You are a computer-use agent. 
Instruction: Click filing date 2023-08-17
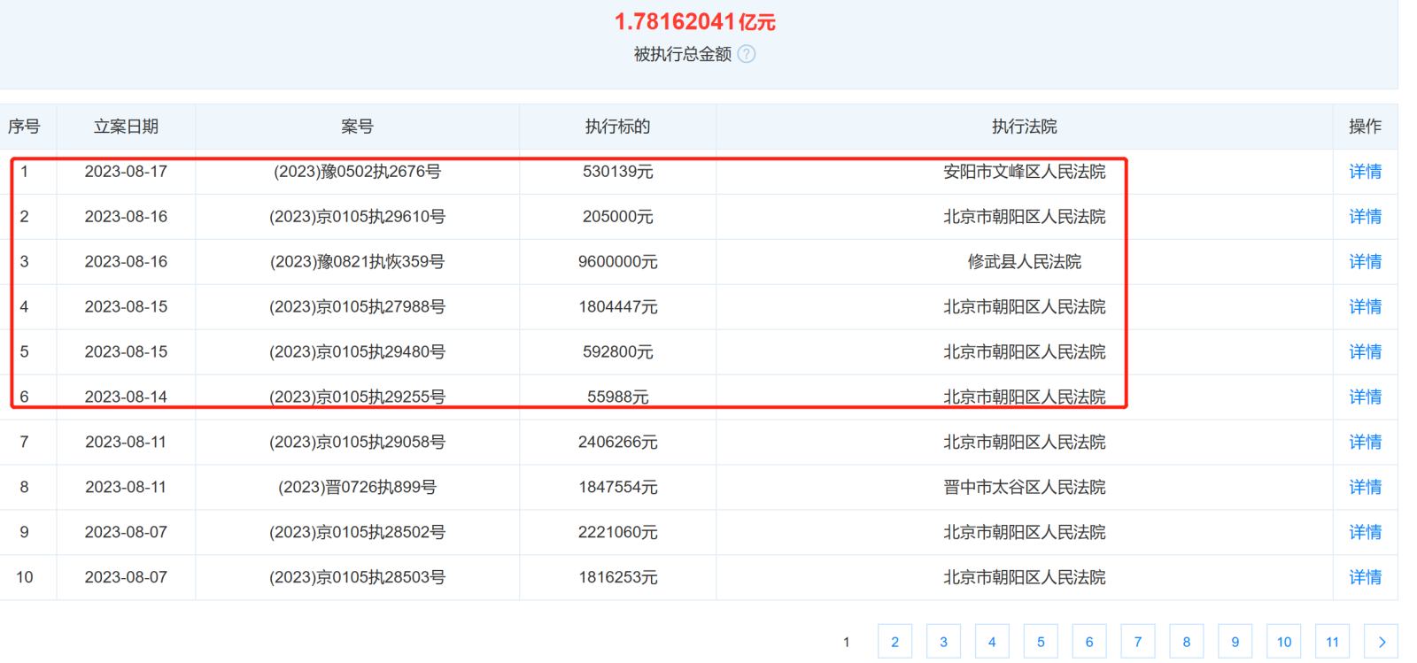[x=126, y=172]
